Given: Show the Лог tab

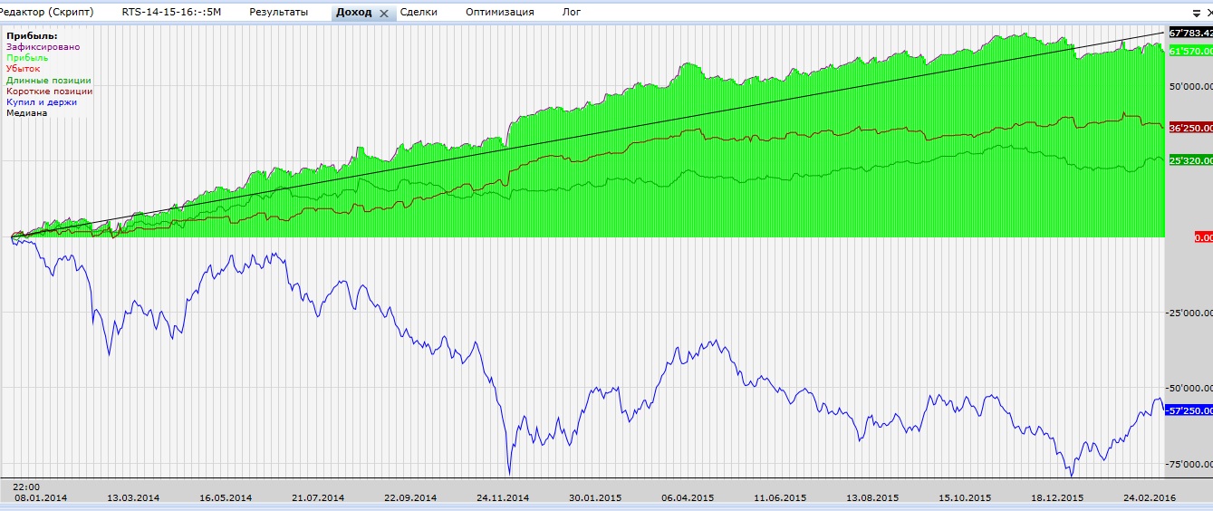Looking at the screenshot, I should click(572, 12).
